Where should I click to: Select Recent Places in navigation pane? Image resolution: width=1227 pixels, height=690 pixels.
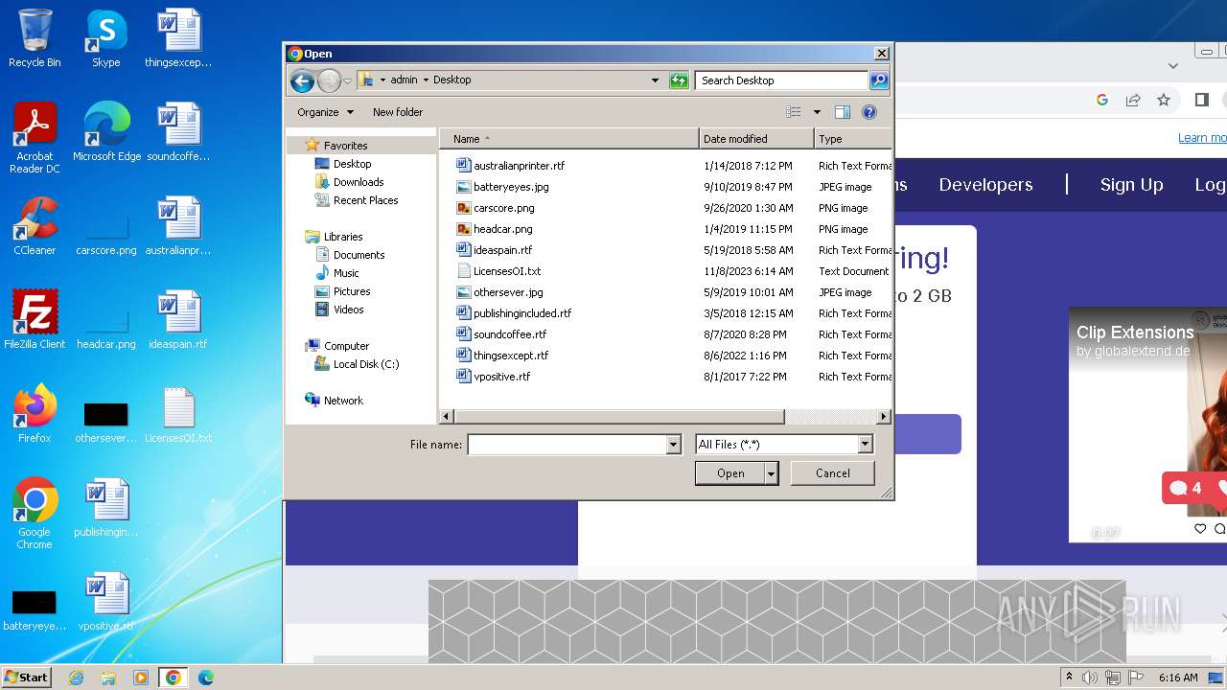click(x=365, y=200)
